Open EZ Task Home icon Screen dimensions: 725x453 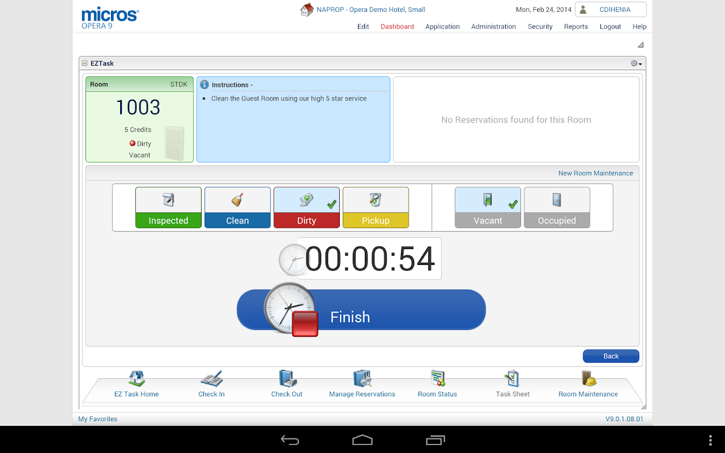coord(137,379)
